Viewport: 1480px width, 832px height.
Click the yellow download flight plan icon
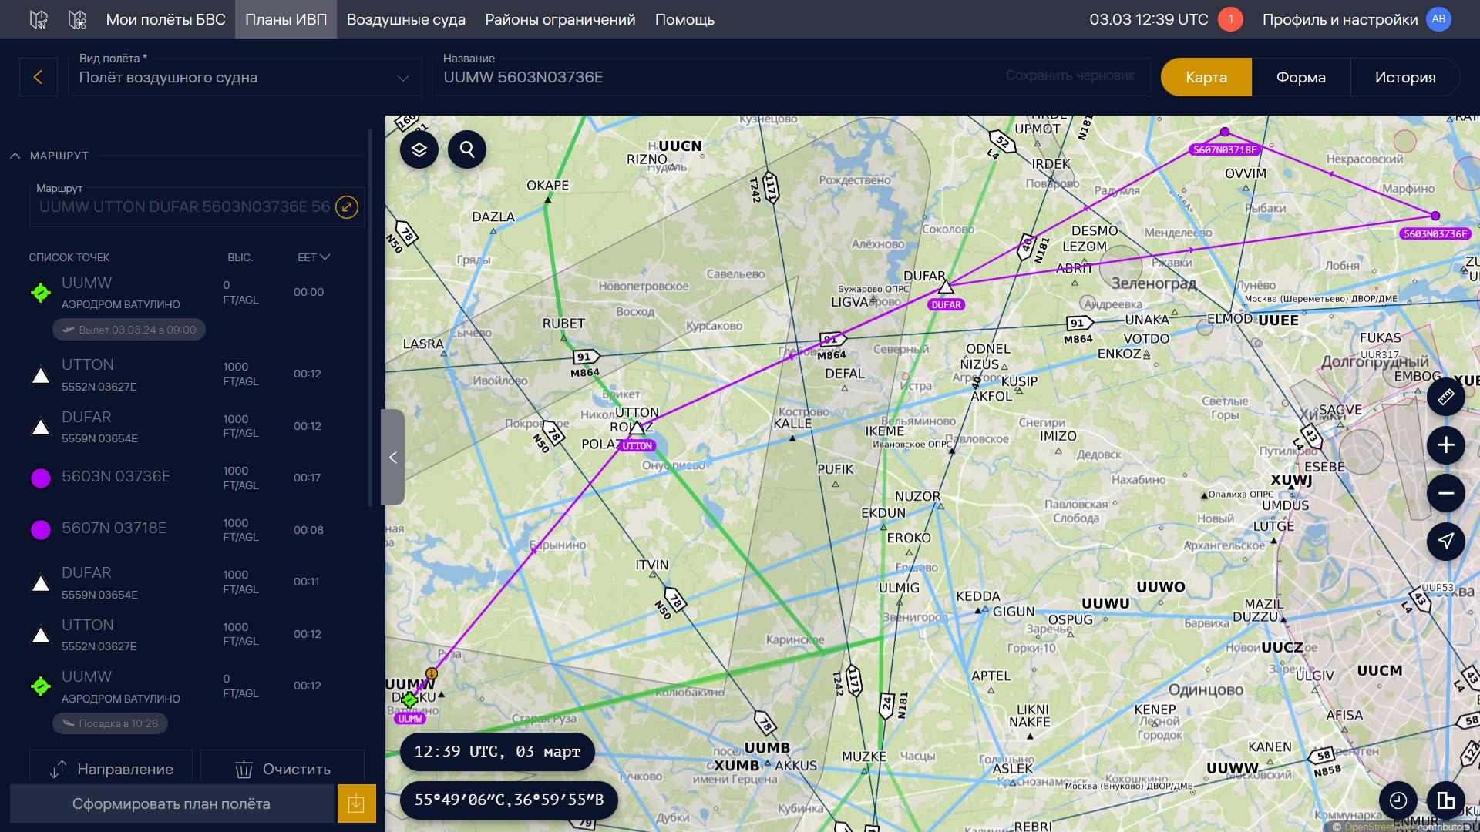coord(356,803)
